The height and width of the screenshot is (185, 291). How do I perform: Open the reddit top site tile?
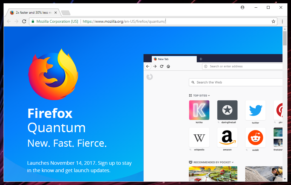tap(255, 137)
